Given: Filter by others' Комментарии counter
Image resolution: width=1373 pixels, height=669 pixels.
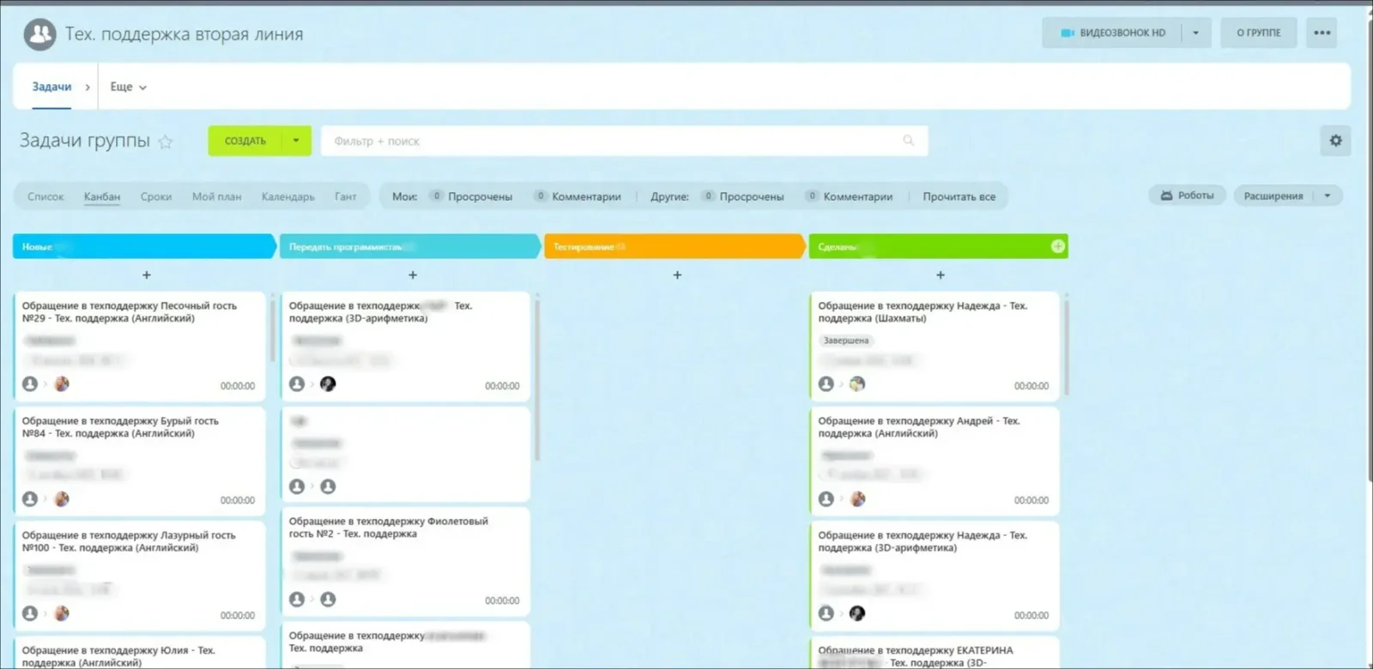Looking at the screenshot, I should tap(849, 196).
